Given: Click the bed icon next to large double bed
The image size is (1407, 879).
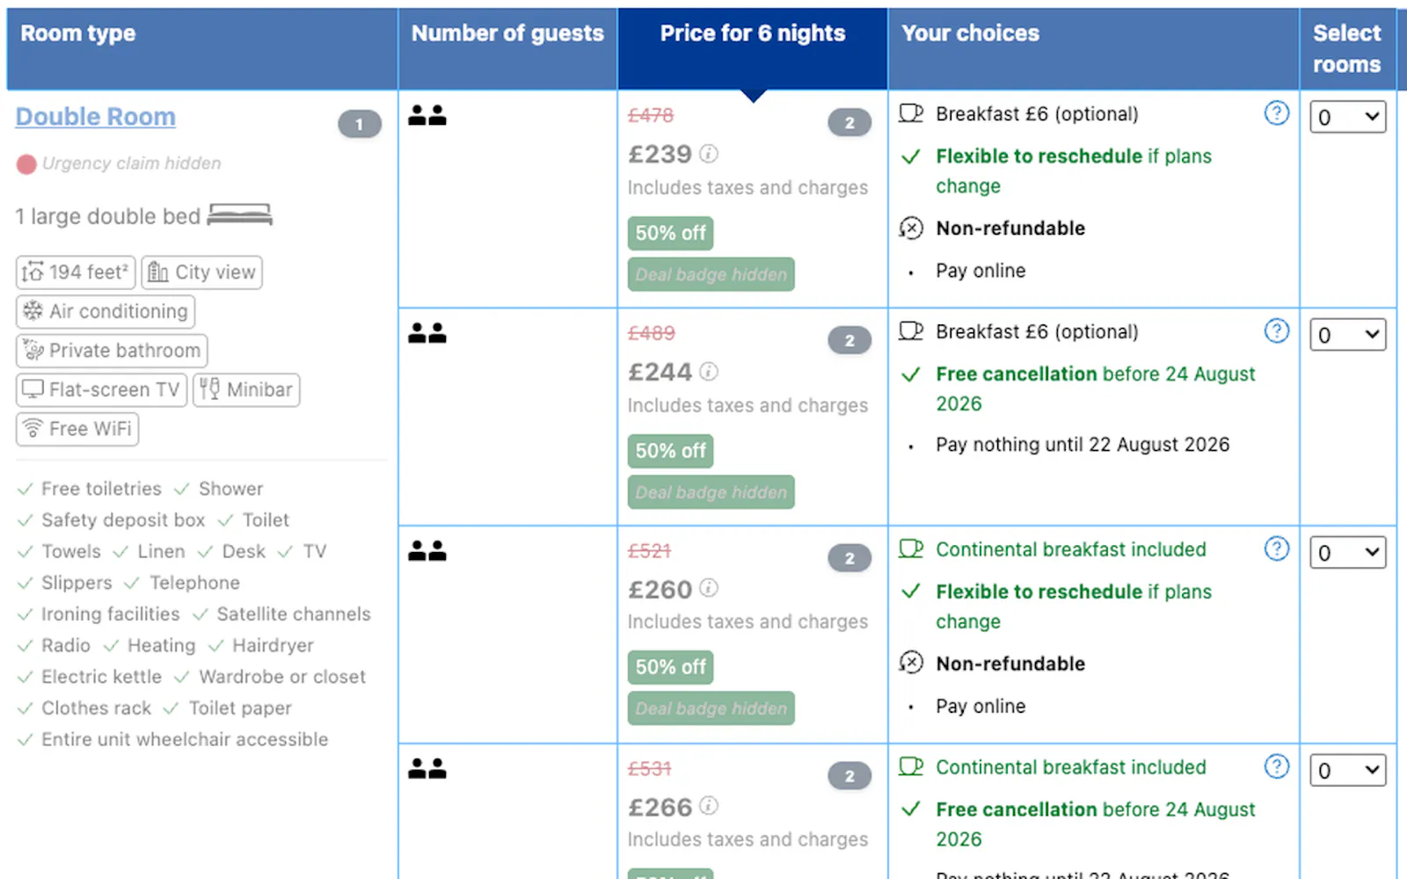Looking at the screenshot, I should (240, 215).
